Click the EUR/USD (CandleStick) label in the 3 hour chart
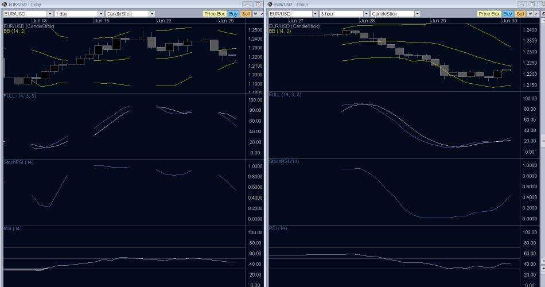 point(294,26)
